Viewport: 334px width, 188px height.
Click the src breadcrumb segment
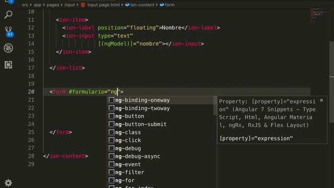pyautogui.click(x=25, y=5)
